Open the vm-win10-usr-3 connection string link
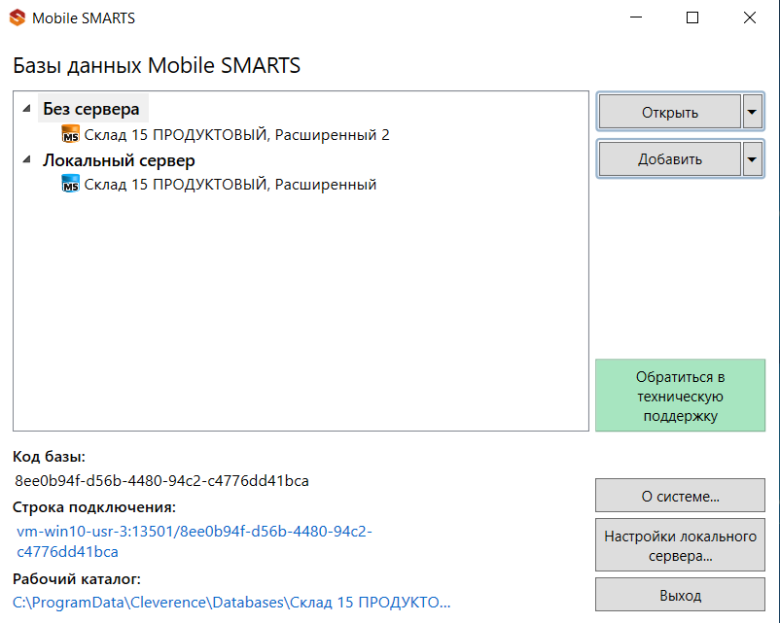Screen dimensions: 780x623 click(194, 541)
